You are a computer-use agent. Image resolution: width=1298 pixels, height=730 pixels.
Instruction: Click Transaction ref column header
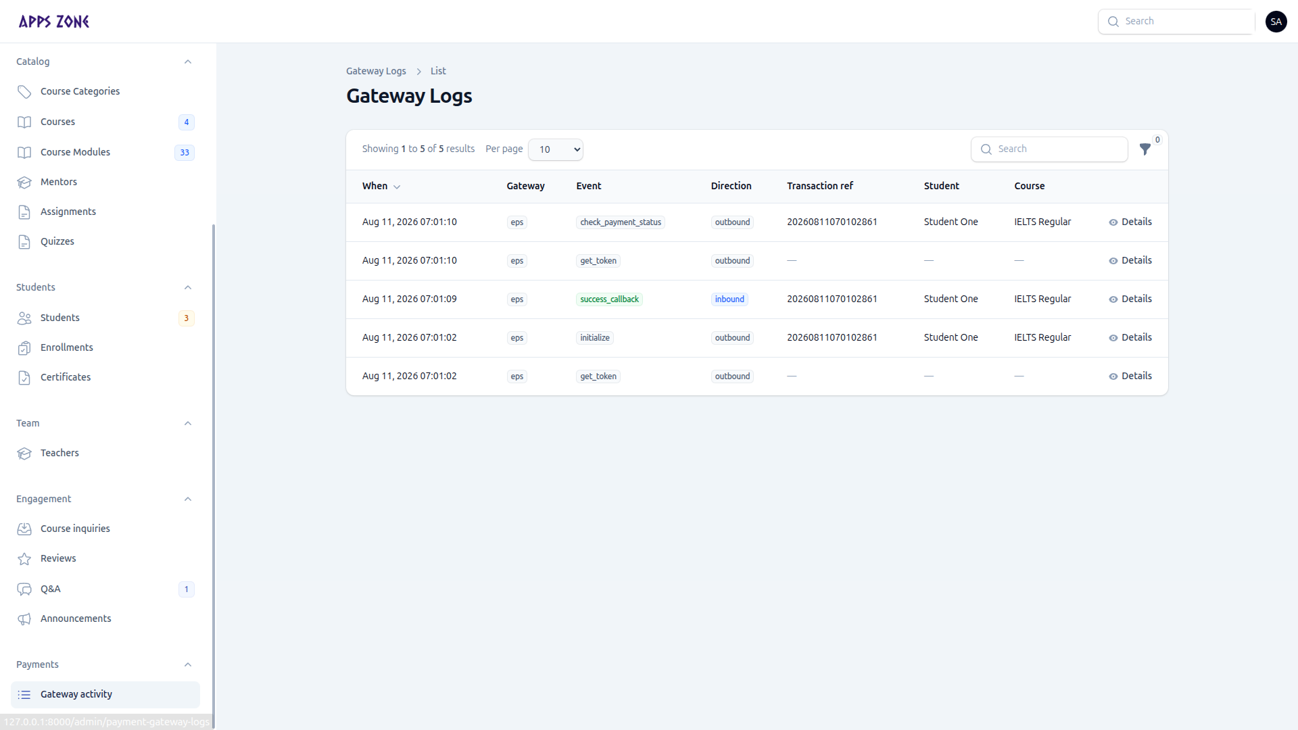coord(820,186)
